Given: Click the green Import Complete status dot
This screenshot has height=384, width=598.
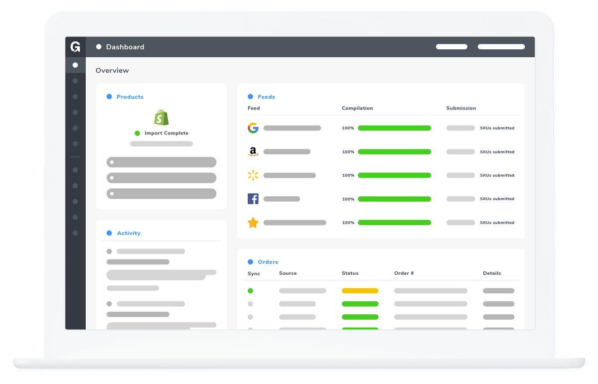Looking at the screenshot, I should 138,133.
